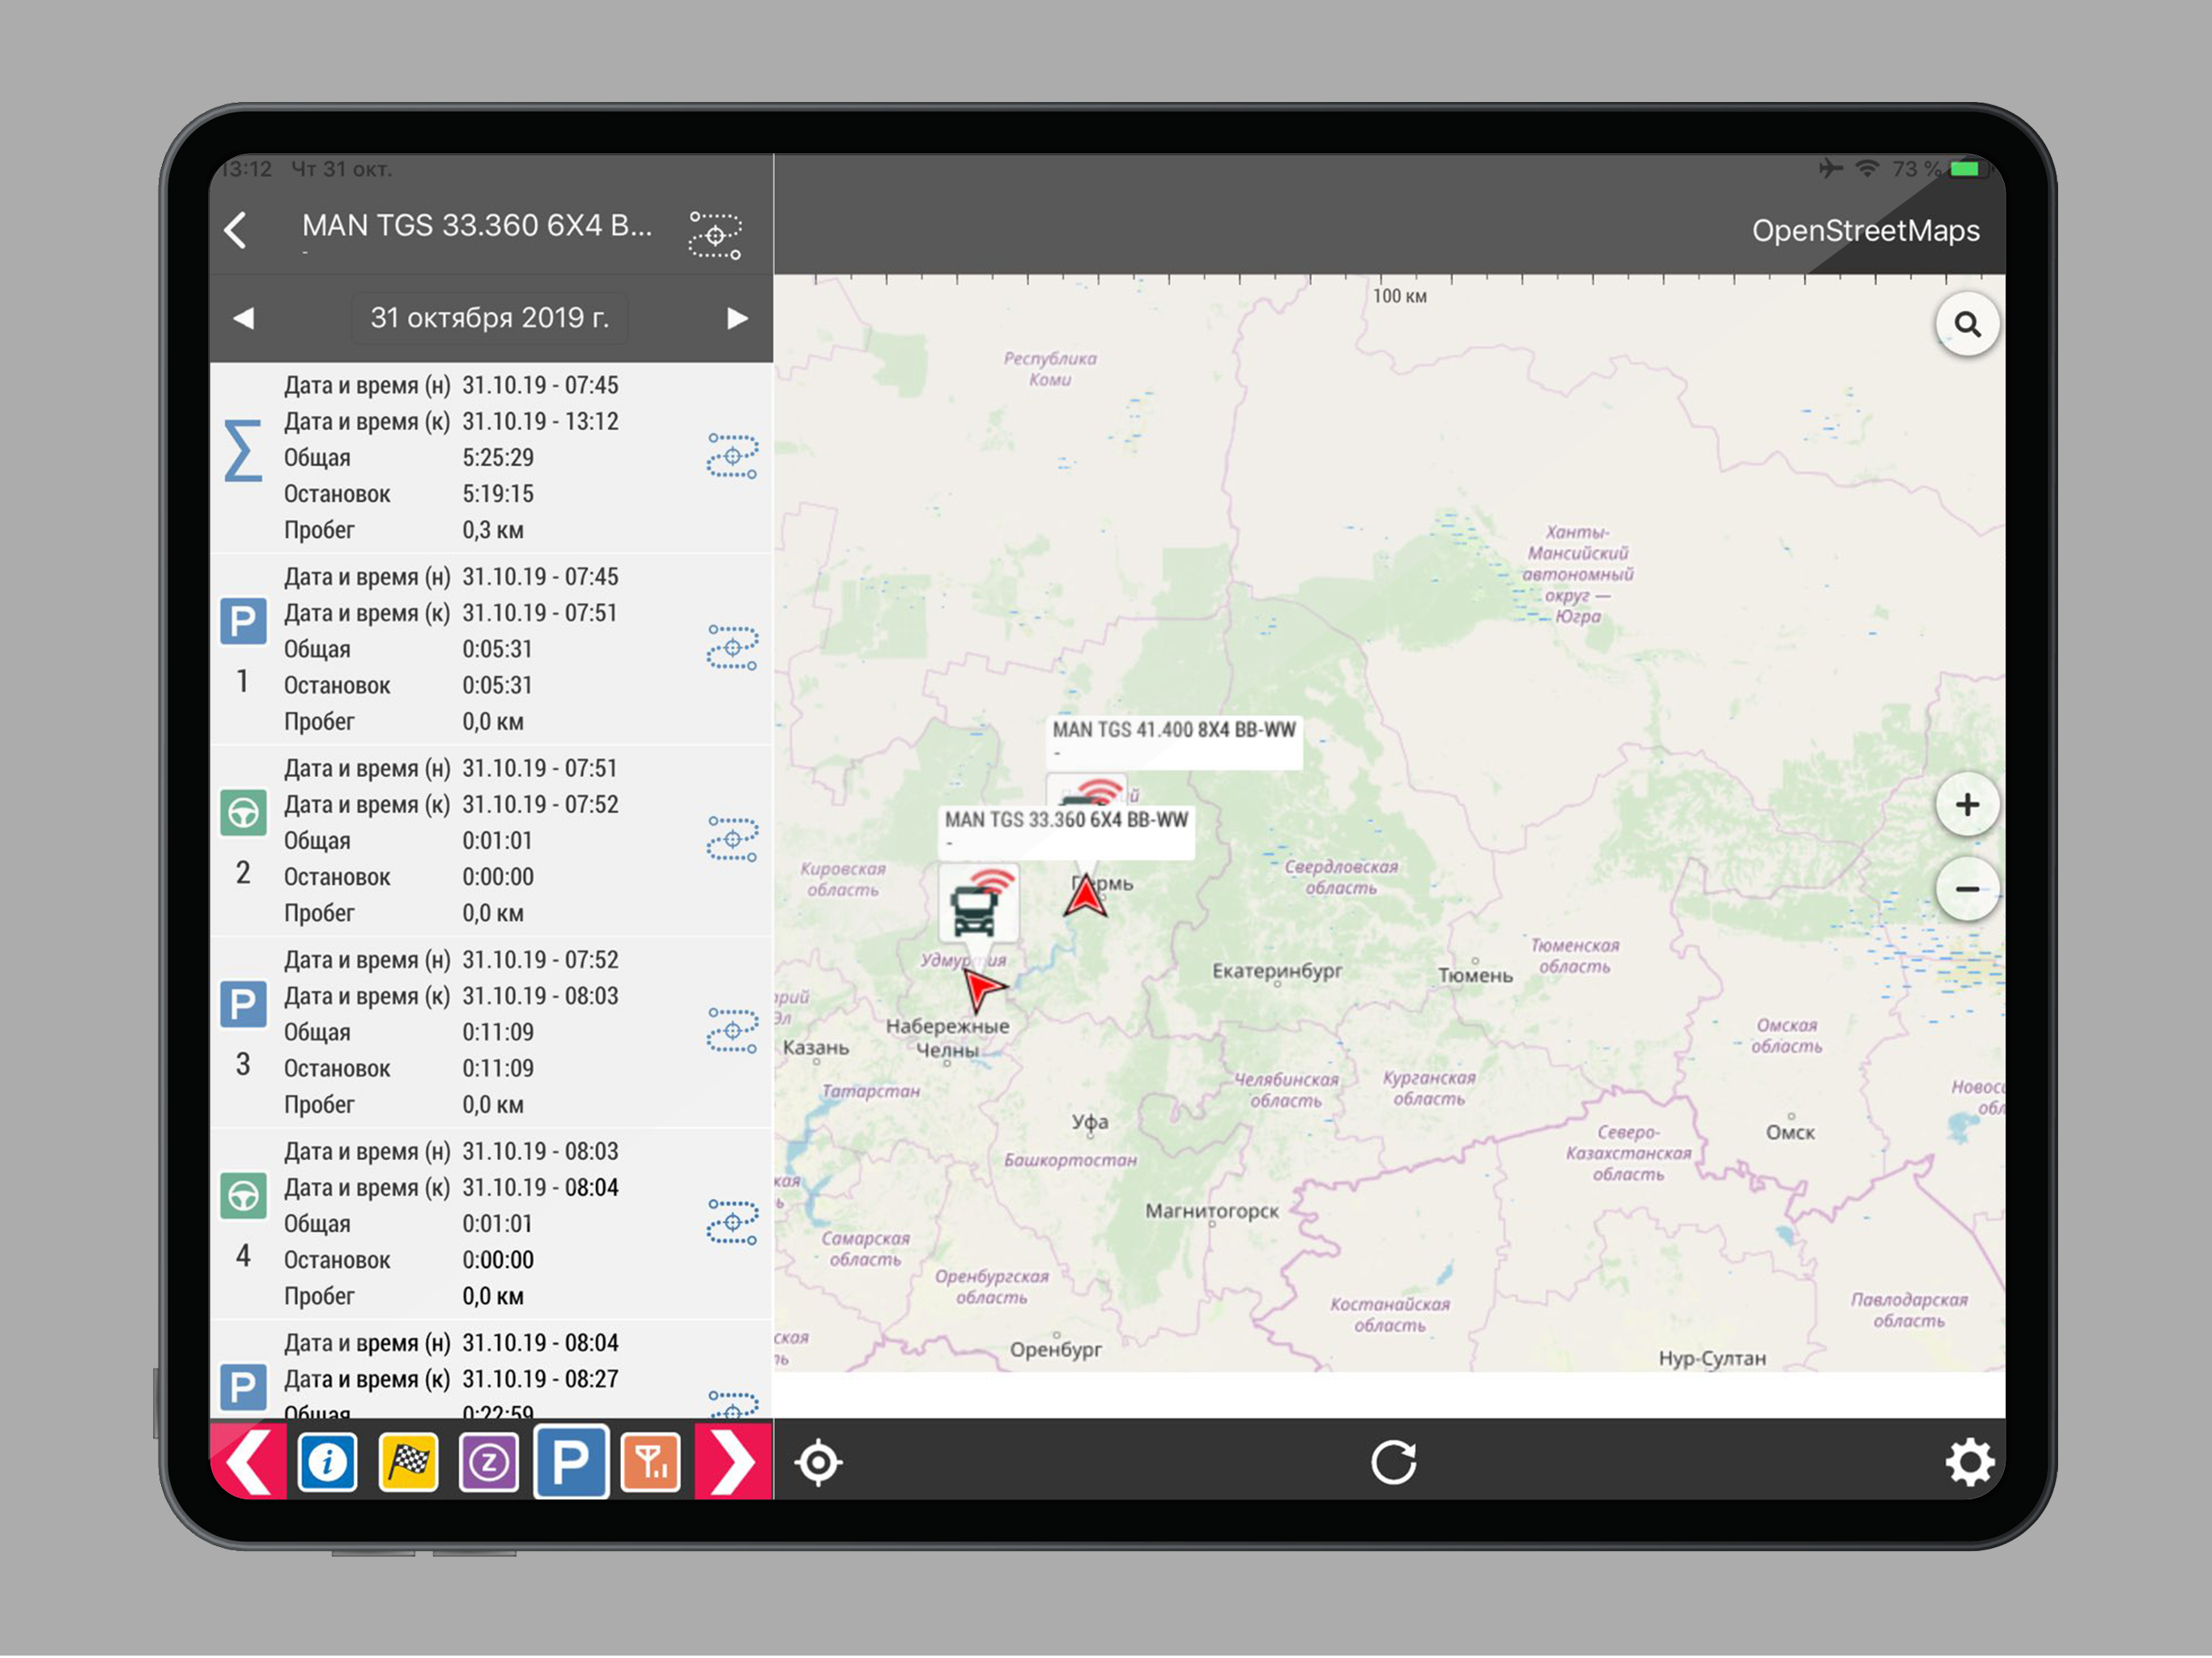
Task: Select the steering wheel icon of entry 4
Action: [243, 1196]
